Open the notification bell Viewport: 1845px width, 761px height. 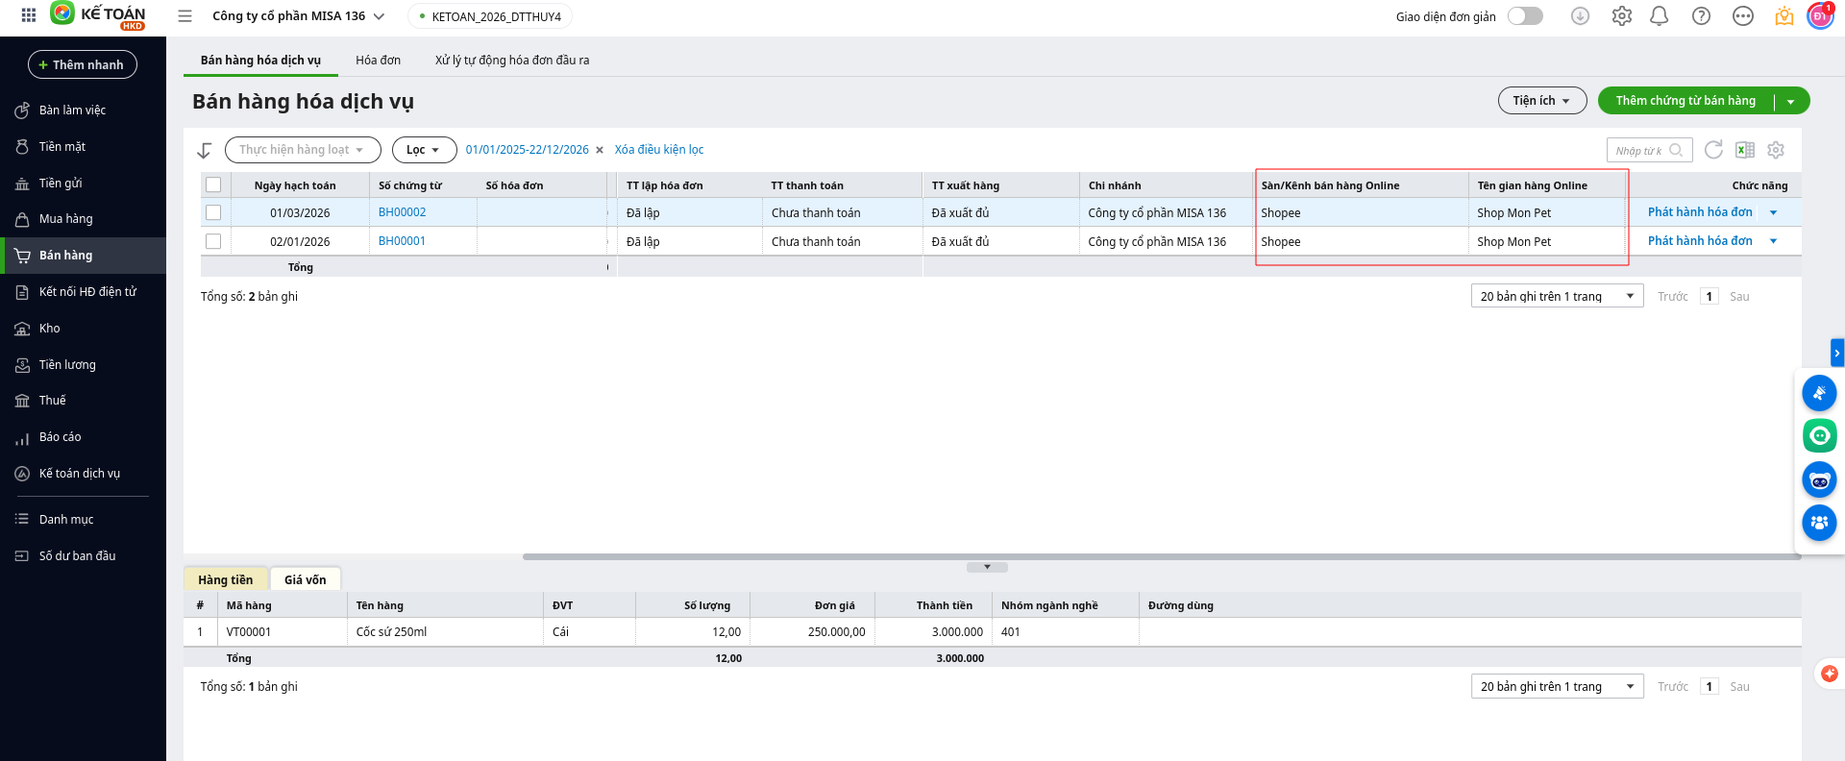point(1660,16)
